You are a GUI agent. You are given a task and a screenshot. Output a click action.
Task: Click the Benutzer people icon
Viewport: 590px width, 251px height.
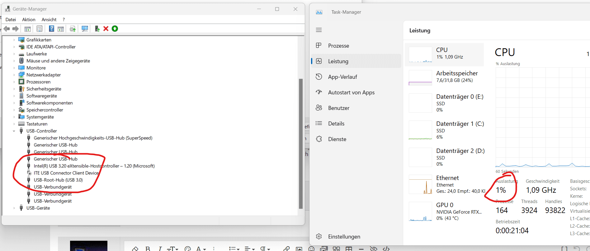[x=319, y=108]
